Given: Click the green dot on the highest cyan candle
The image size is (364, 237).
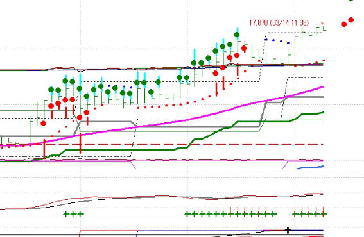Looking at the screenshot, I should (237, 35).
